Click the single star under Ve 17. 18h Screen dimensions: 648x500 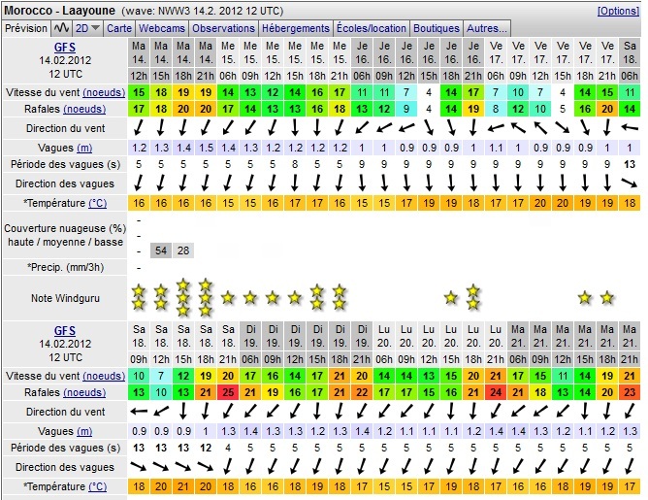click(585, 298)
